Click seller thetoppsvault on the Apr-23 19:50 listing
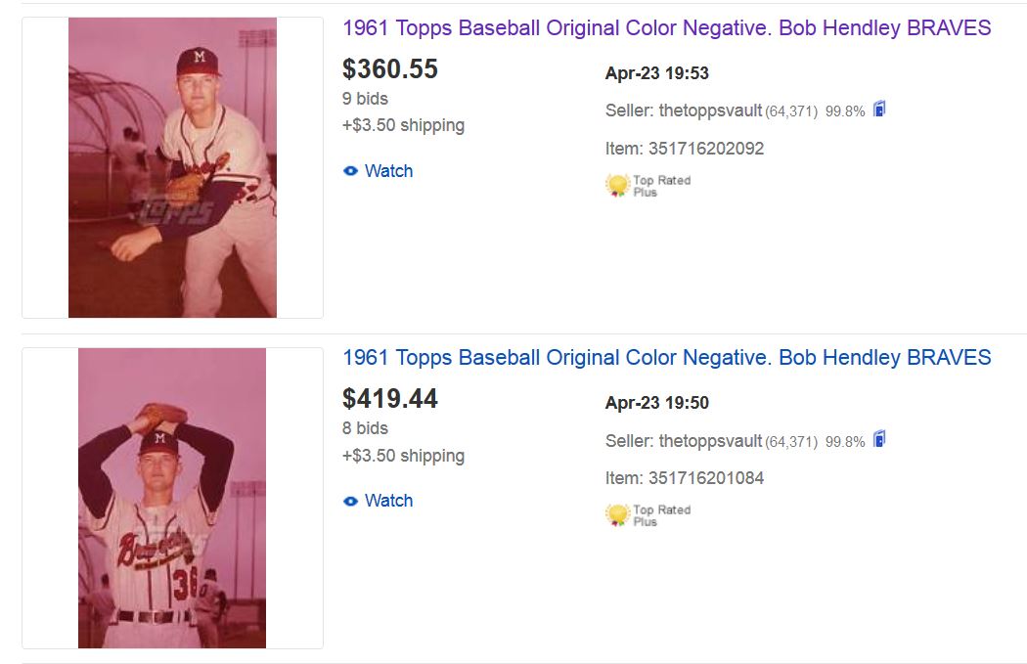 [710, 440]
